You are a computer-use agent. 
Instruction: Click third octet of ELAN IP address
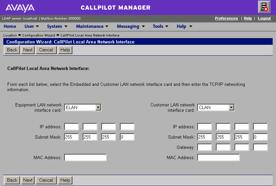[109, 127]
